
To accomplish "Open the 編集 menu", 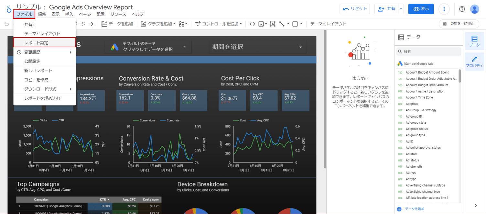I will tap(42, 14).
